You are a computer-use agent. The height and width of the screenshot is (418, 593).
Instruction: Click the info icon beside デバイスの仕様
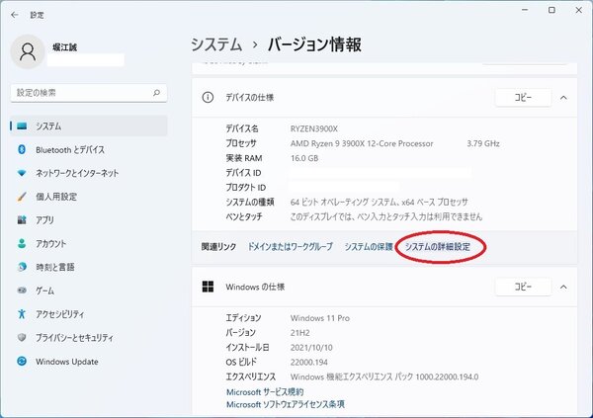(x=208, y=98)
